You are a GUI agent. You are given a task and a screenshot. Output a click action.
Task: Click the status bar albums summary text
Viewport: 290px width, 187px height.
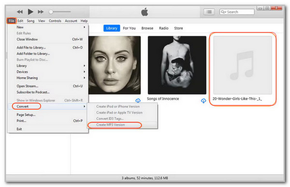pyautogui.click(x=145, y=178)
